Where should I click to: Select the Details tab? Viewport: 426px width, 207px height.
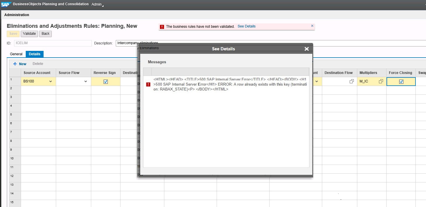35,54
